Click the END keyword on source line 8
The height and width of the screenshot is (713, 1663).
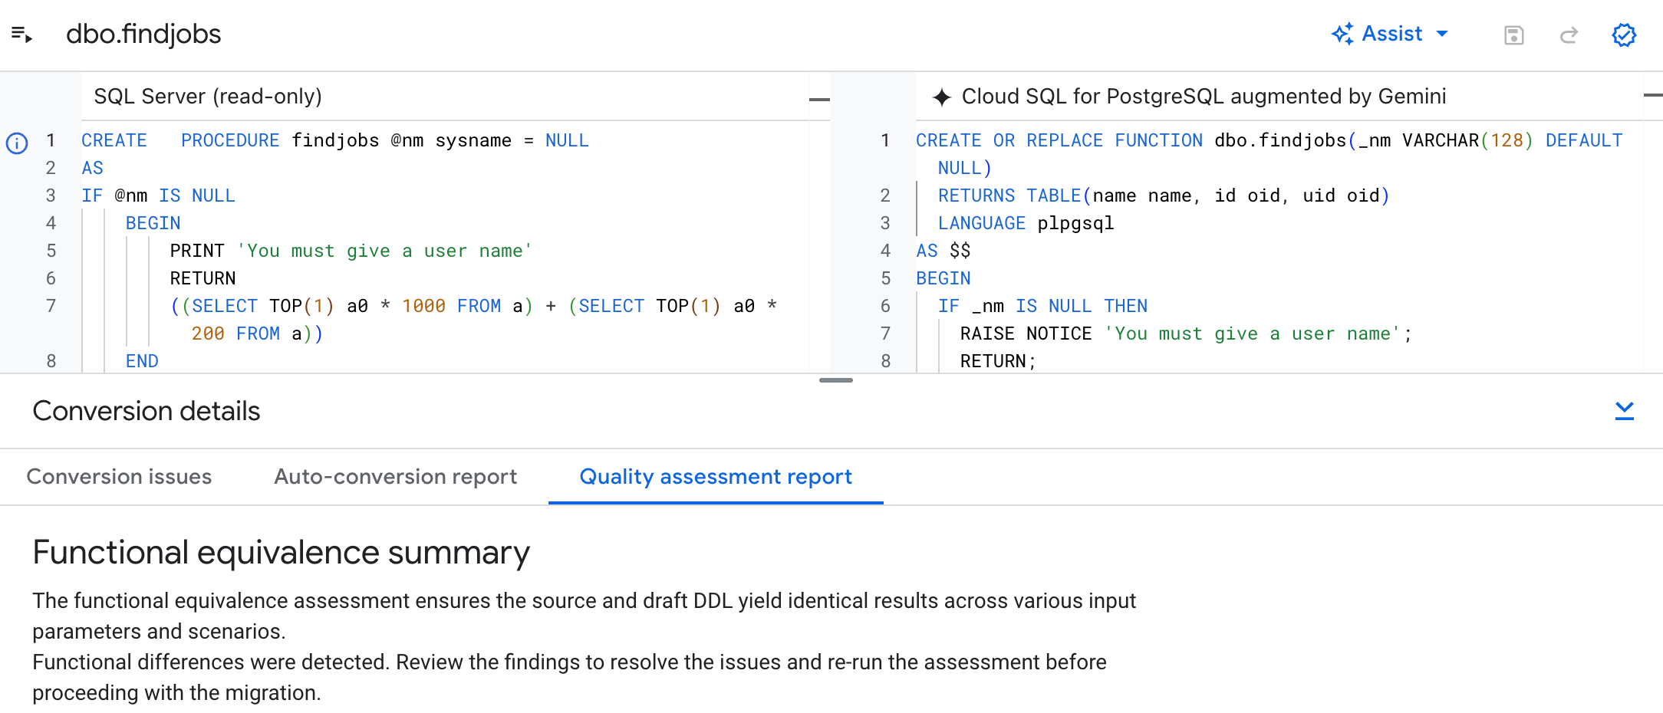coord(142,362)
